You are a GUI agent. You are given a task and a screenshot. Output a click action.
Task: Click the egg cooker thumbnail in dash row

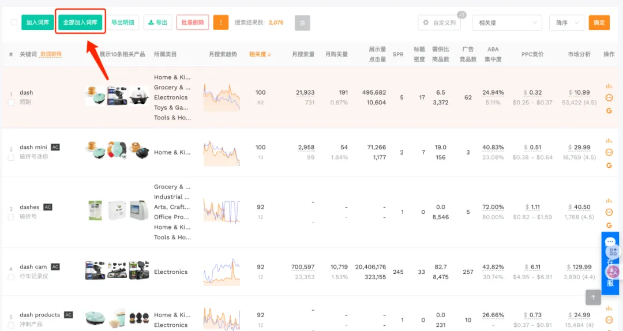click(x=138, y=96)
